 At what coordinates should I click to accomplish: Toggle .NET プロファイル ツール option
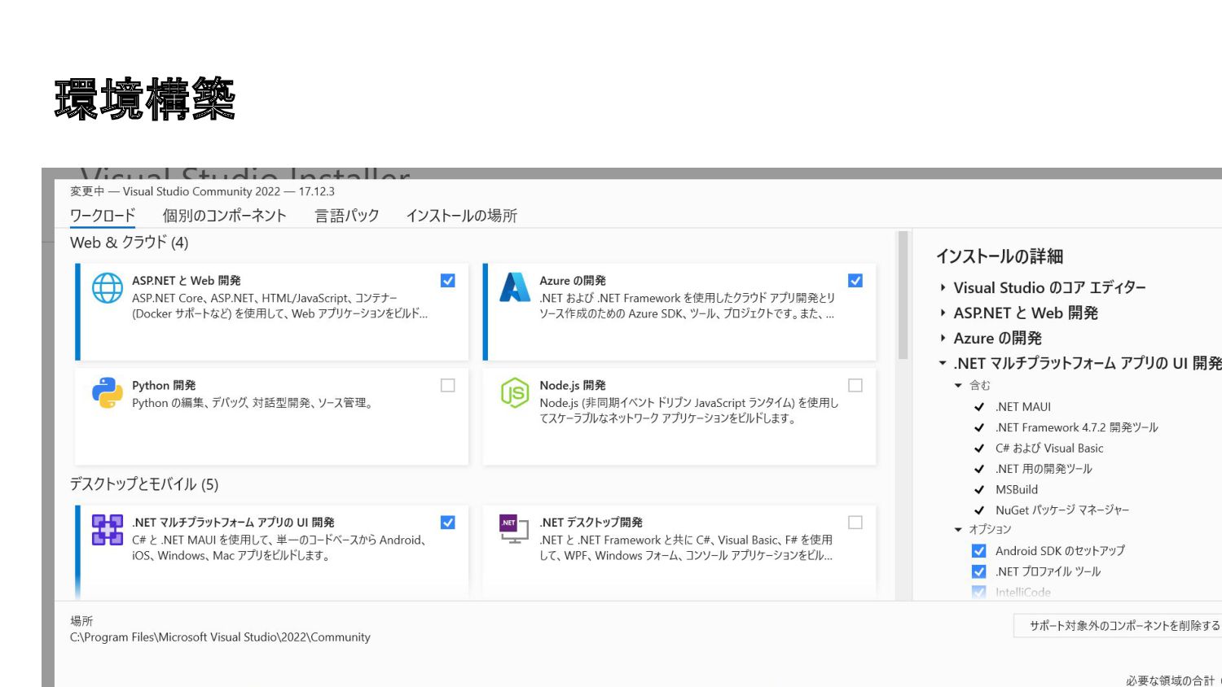point(979,571)
